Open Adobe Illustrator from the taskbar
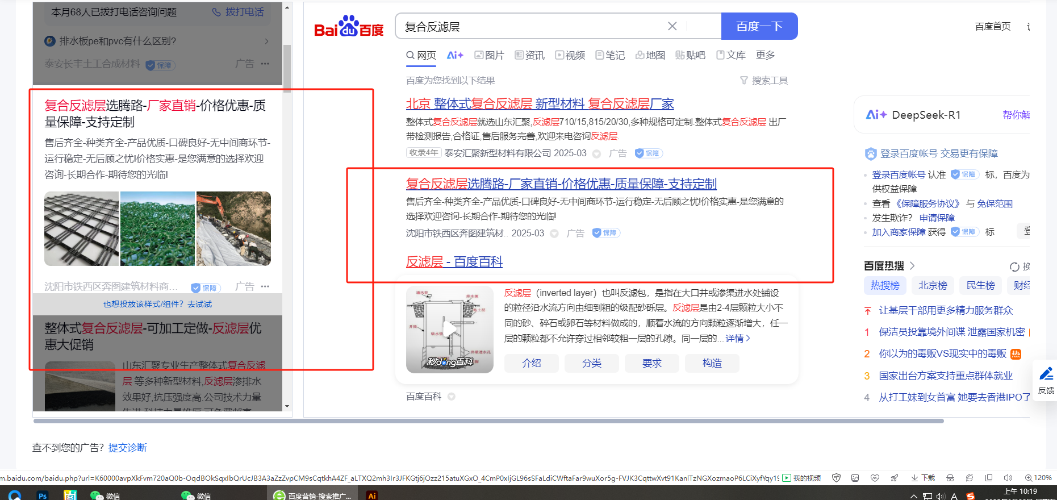Screen dimensions: 1057x500 [372, 495]
